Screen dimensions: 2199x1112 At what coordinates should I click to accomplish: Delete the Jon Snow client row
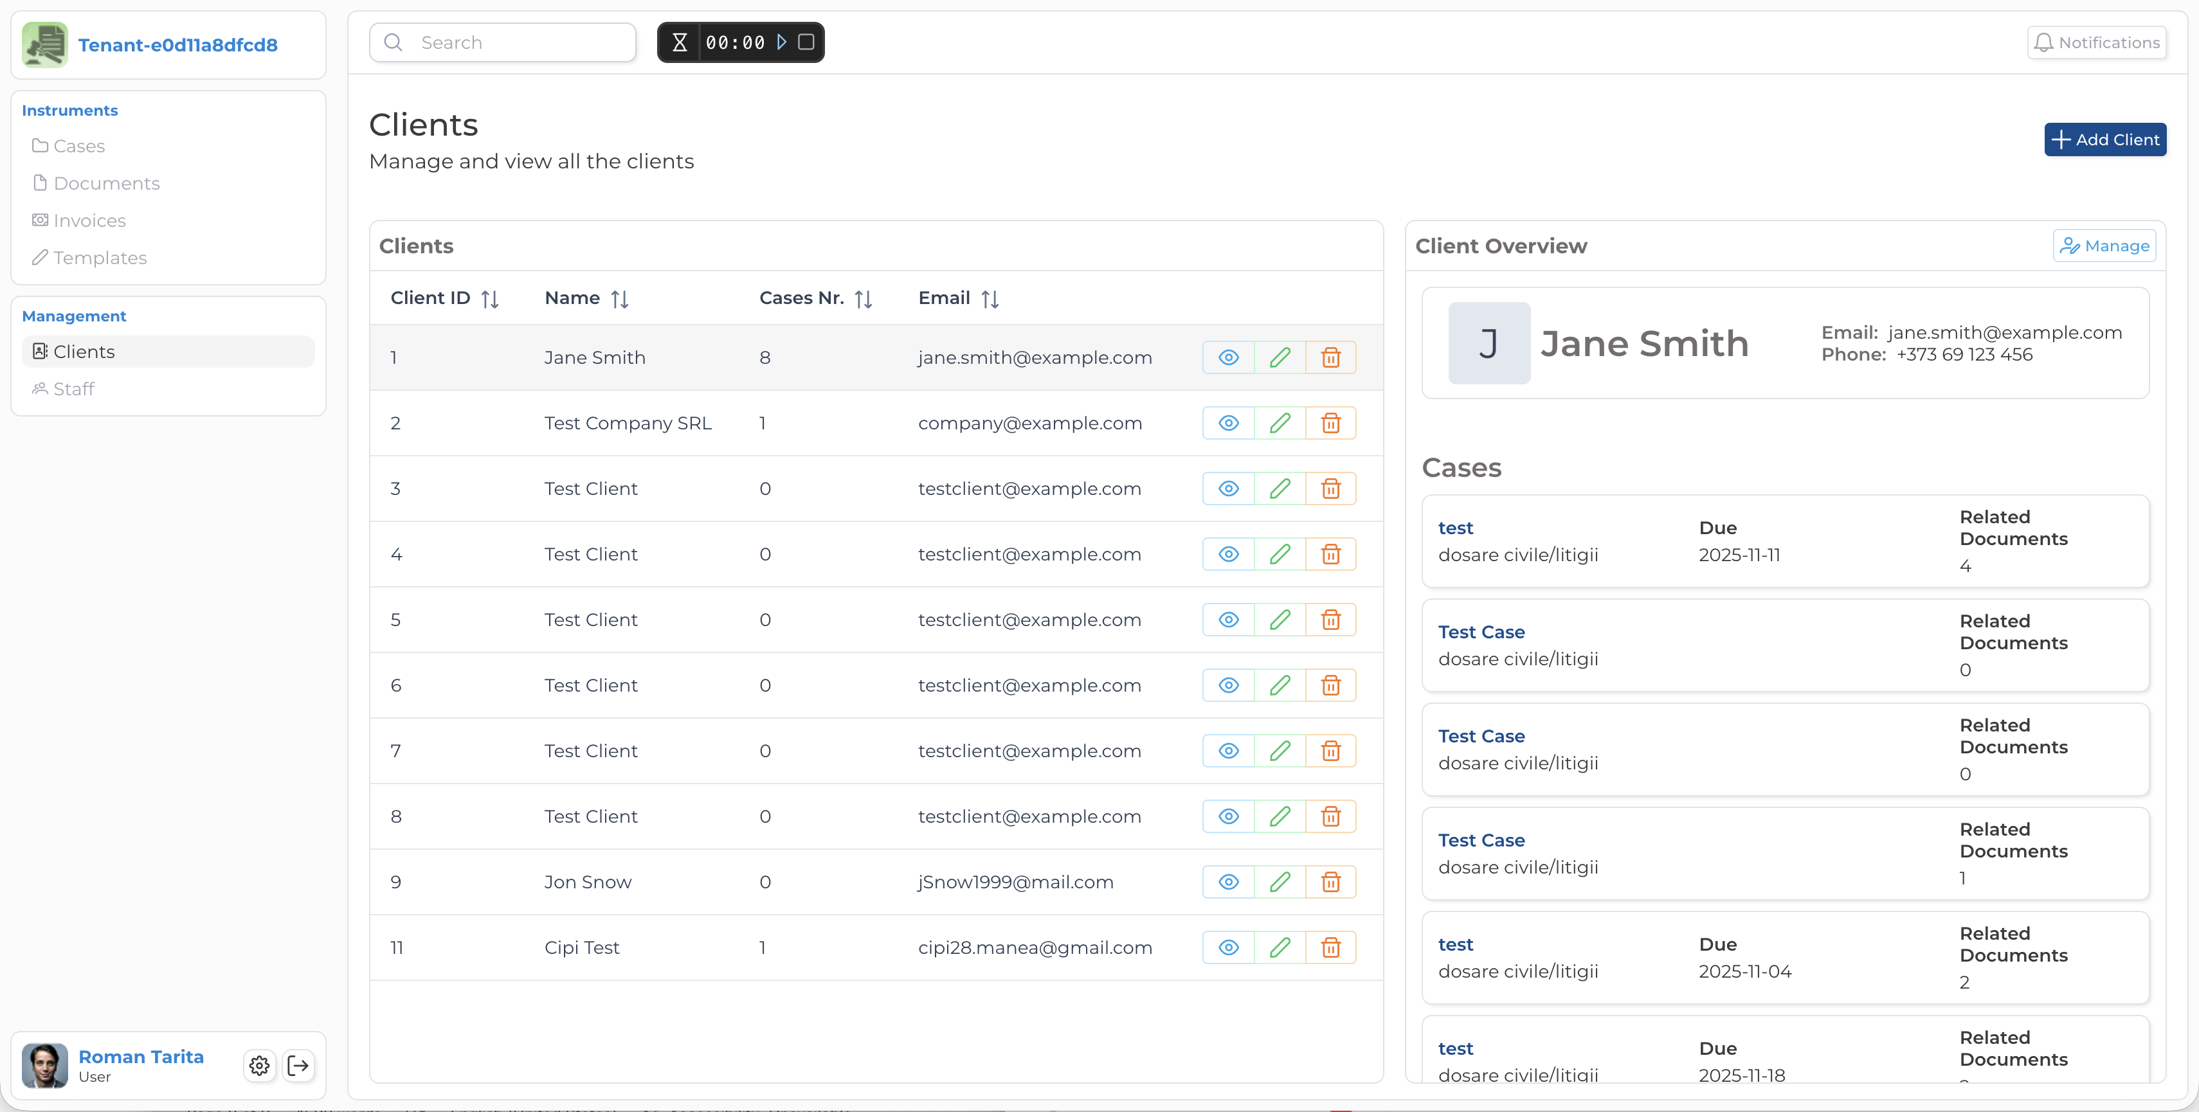tap(1330, 882)
